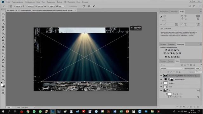Open the workspace switcher icon
Screen dimensions: 203x114
point(194,6)
